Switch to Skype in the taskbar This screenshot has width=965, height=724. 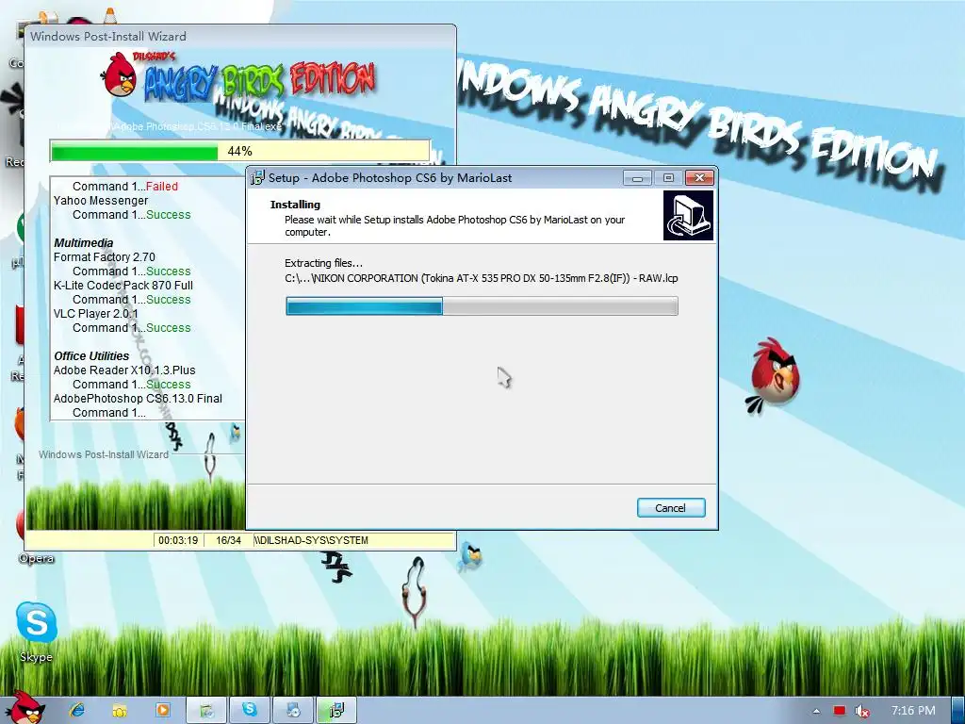pyautogui.click(x=250, y=711)
